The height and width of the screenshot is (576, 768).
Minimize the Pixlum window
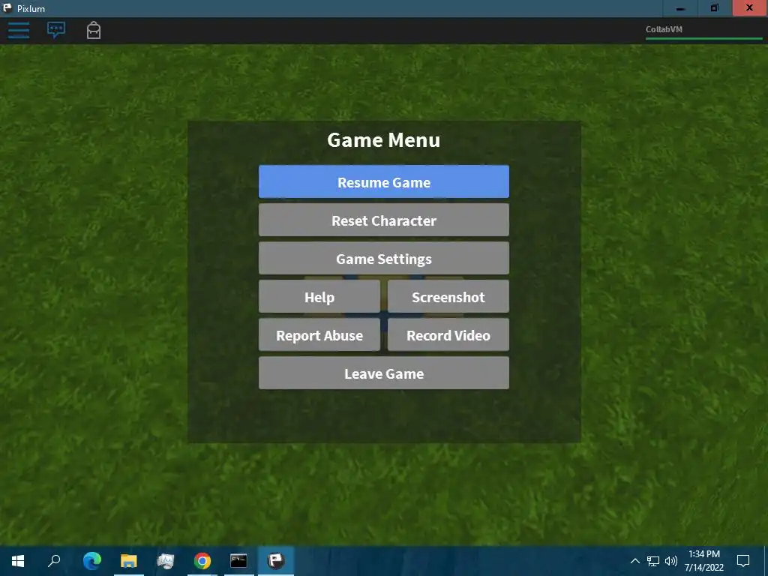(680, 7)
